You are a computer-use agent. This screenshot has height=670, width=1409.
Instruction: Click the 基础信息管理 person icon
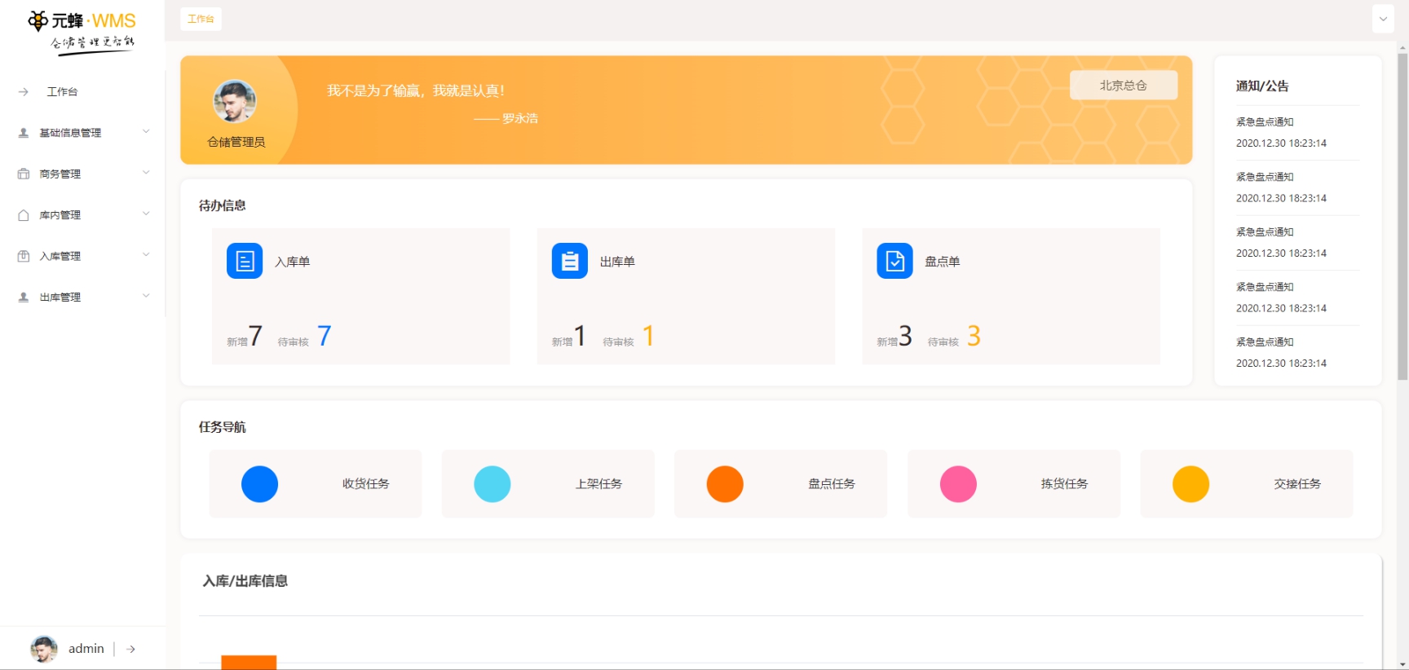(24, 133)
